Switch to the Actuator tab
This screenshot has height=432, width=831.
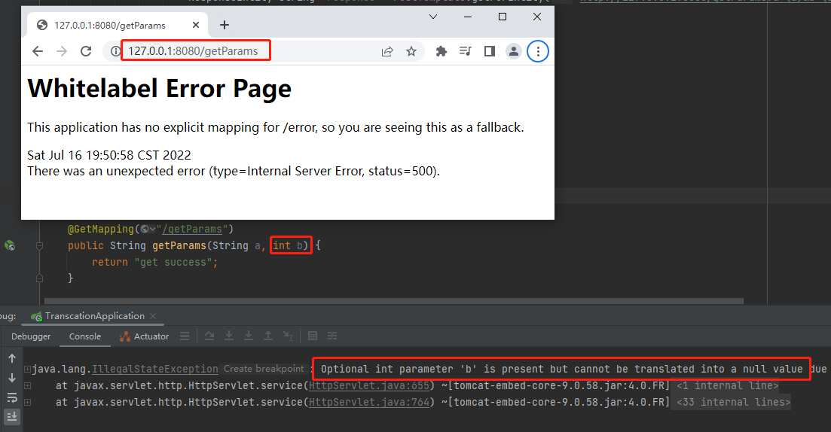pos(145,336)
